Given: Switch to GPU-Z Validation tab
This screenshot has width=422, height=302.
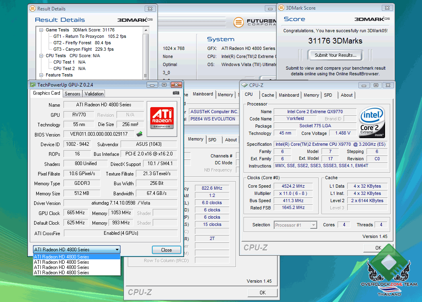Looking at the screenshot, I should 94,93.
